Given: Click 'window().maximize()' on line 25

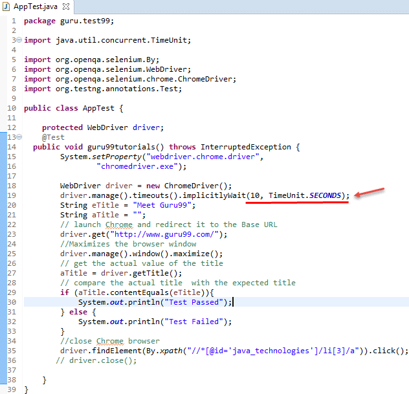Looking at the screenshot, I should [x=175, y=254].
